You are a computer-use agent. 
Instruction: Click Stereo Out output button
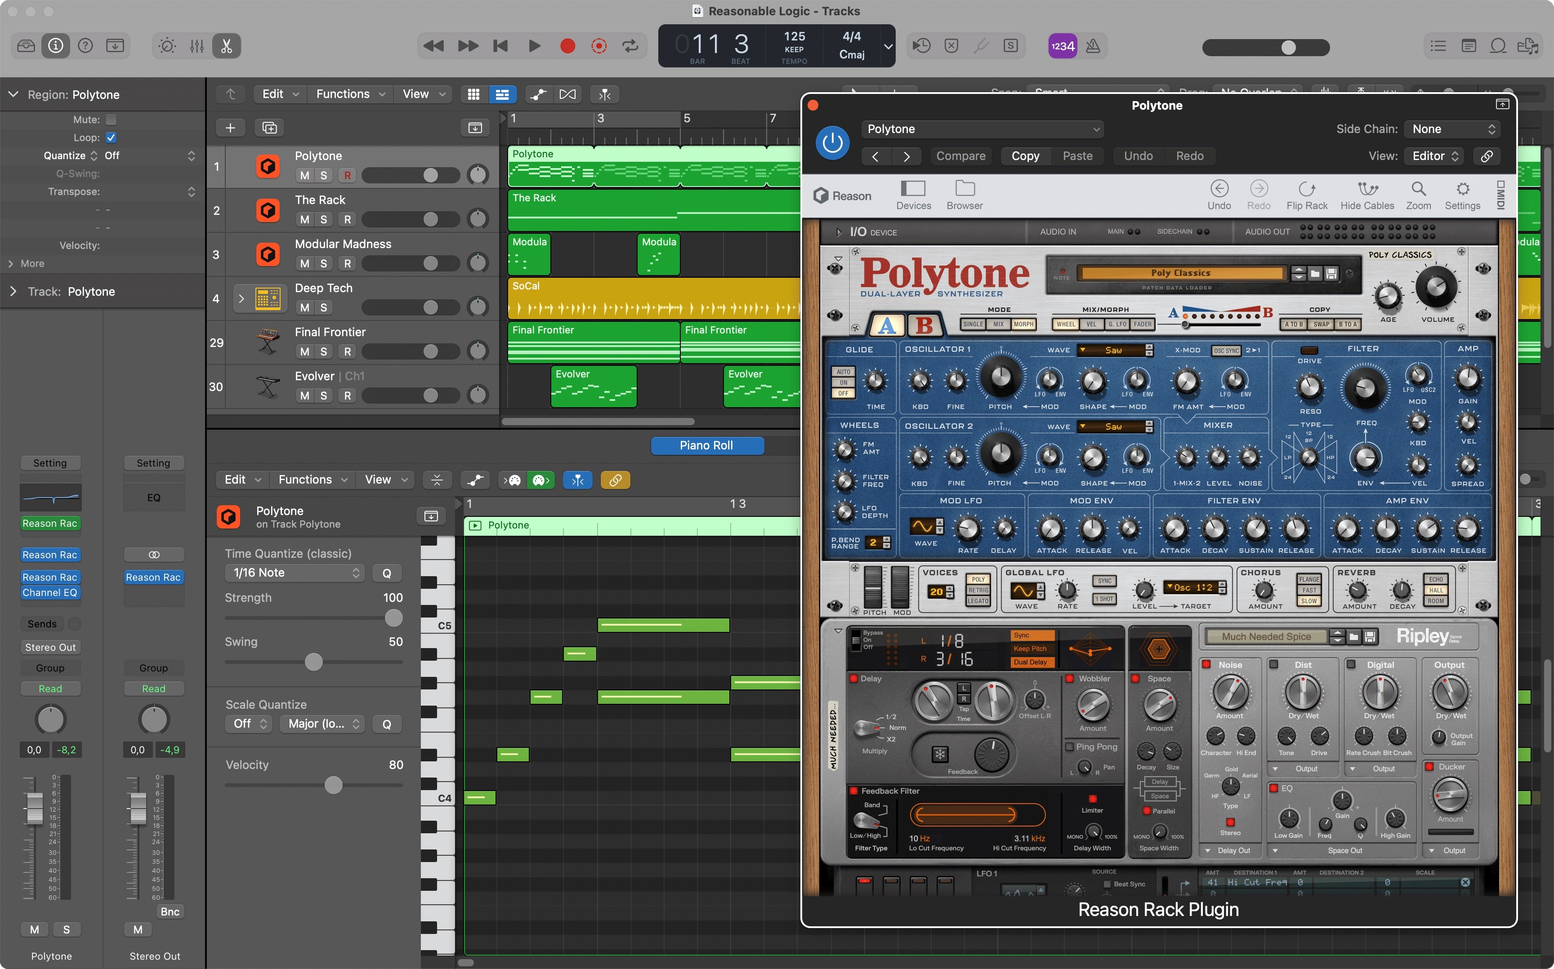[x=50, y=647]
